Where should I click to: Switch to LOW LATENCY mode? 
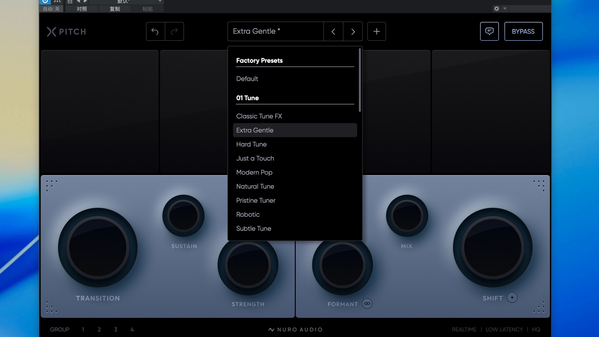(x=504, y=330)
